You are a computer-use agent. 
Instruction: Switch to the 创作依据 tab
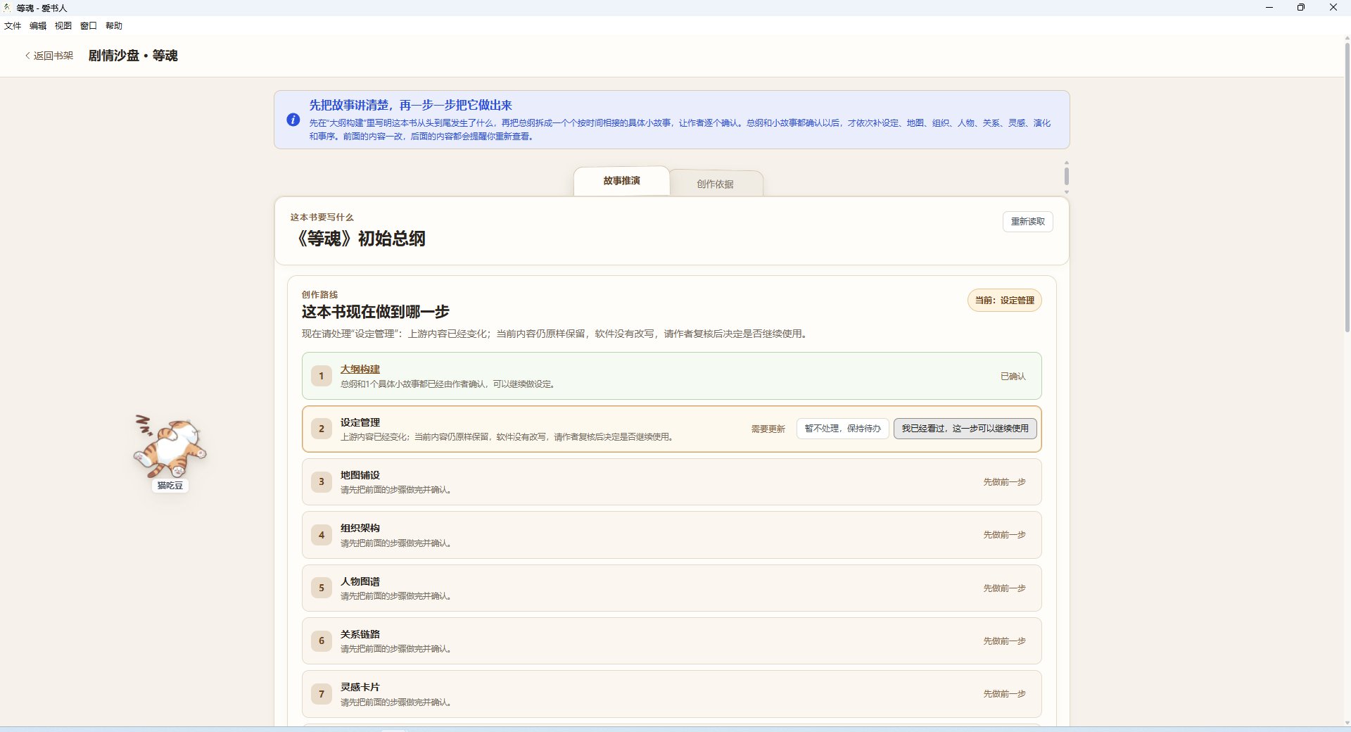coord(716,184)
